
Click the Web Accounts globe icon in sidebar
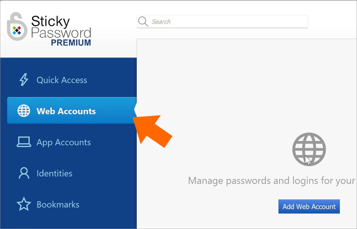[24, 111]
